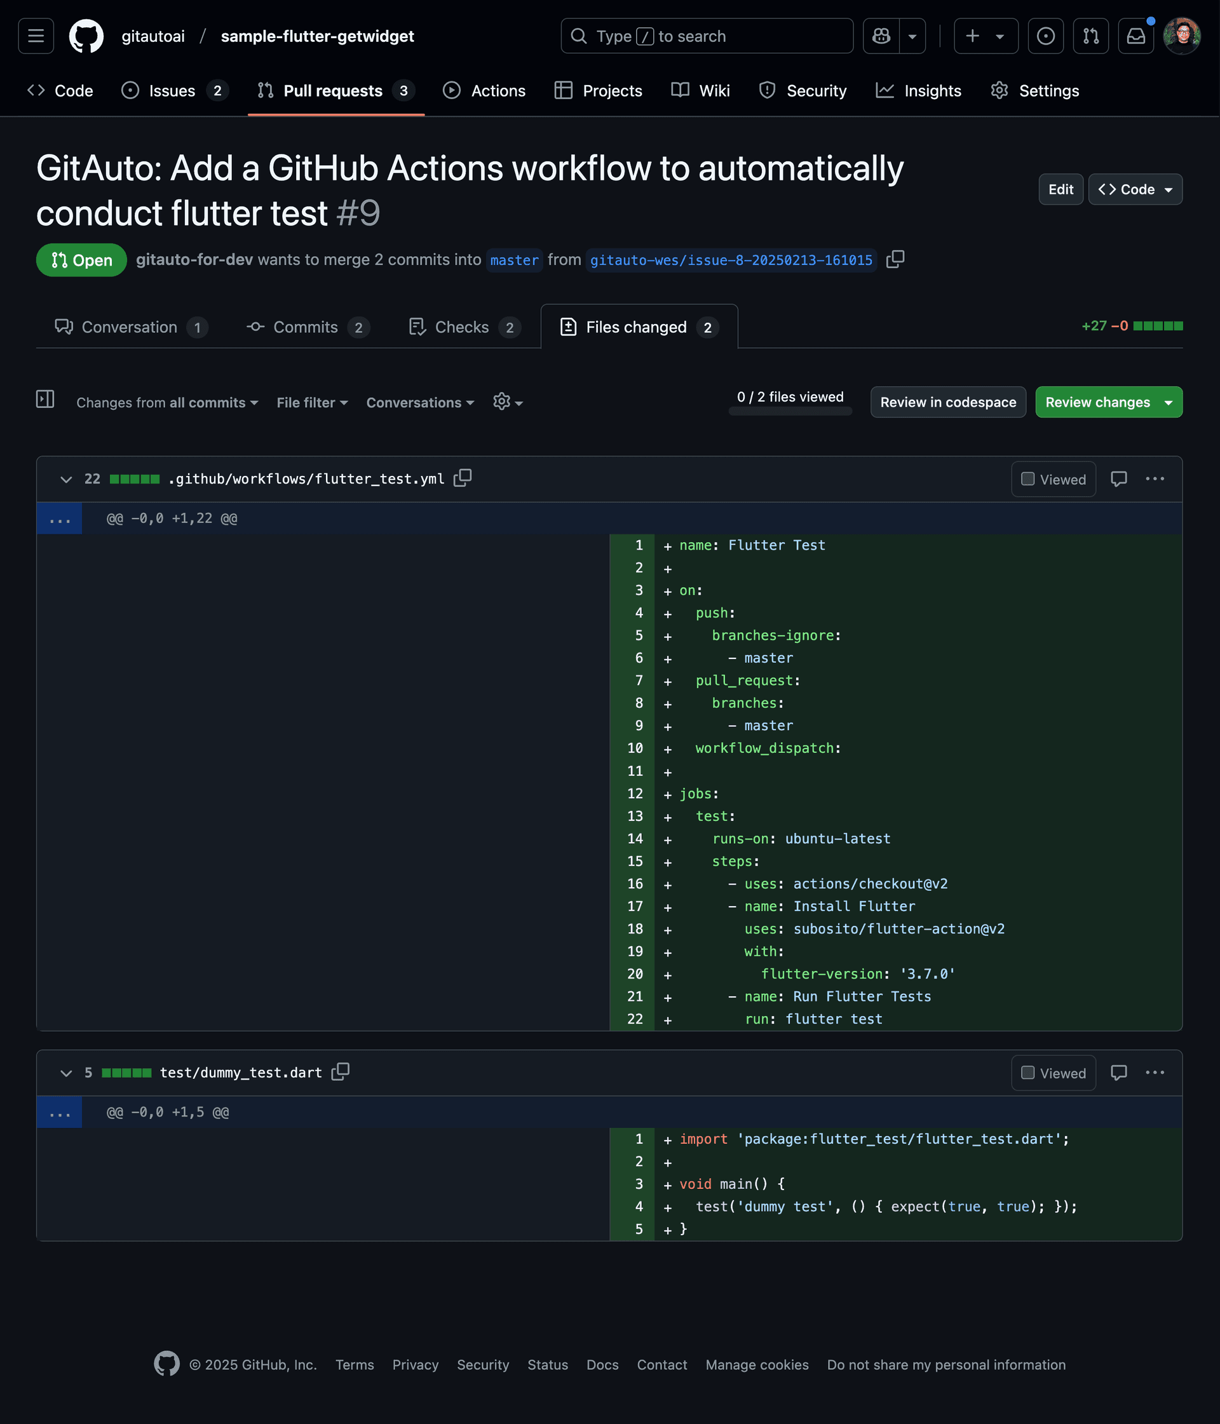Open the kebab menu for dummy_test.dart
This screenshot has width=1220, height=1424.
click(1155, 1073)
